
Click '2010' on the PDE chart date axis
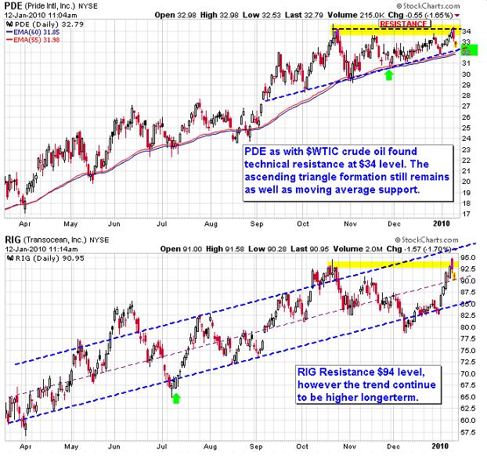coord(442,224)
